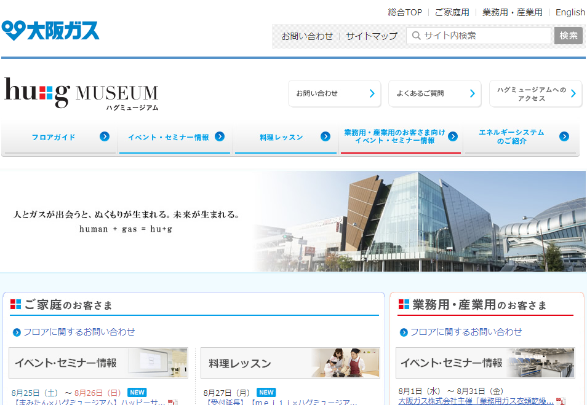Open 大阪ガス株式会社主催 業務用ガス衣類乾燥 link
This screenshot has width=587, height=405.
point(476,401)
